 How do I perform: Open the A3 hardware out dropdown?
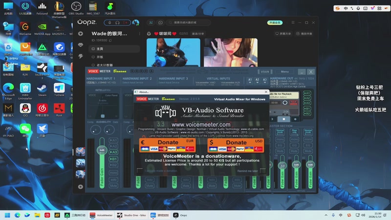click(x=265, y=80)
